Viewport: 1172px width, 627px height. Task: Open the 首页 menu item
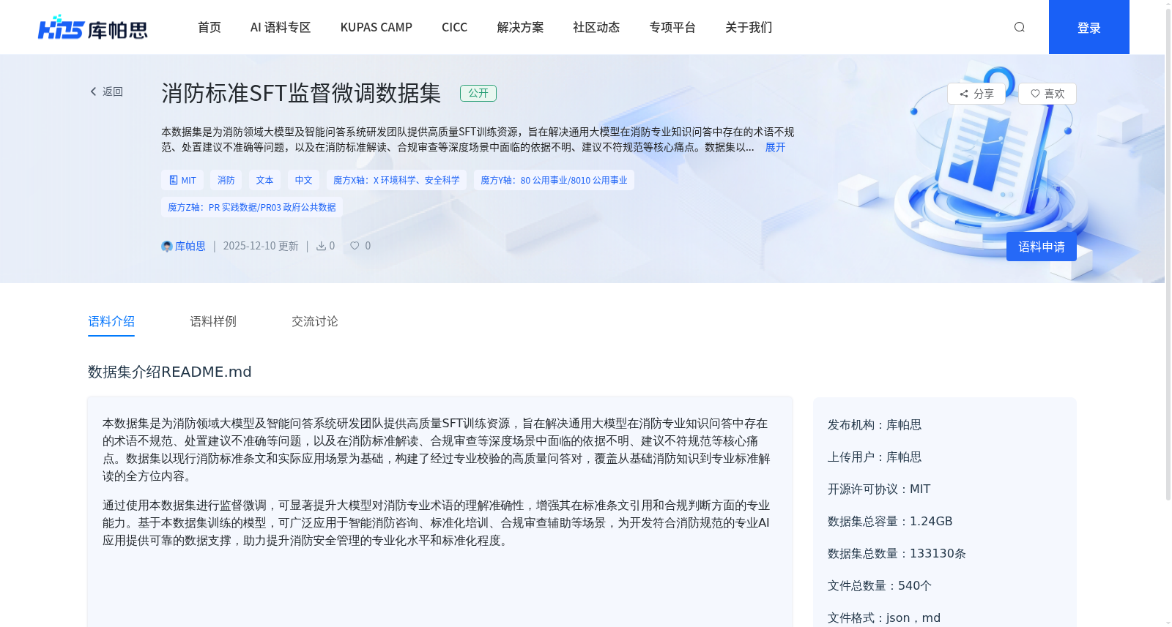(209, 27)
